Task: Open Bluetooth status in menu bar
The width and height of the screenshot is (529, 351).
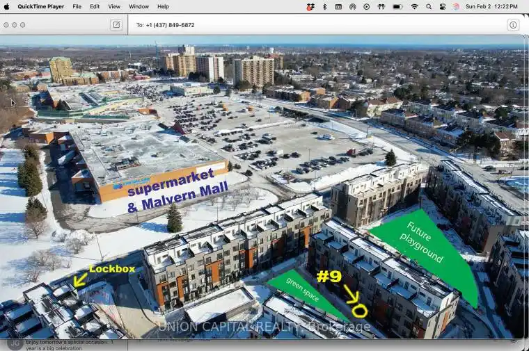Action: pos(324,6)
